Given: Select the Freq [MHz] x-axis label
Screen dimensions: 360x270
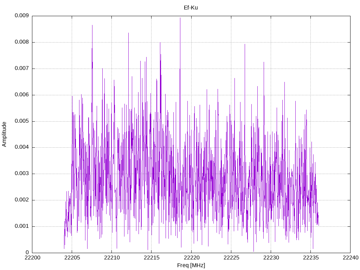Looking at the screenshot, I should coord(191,265).
